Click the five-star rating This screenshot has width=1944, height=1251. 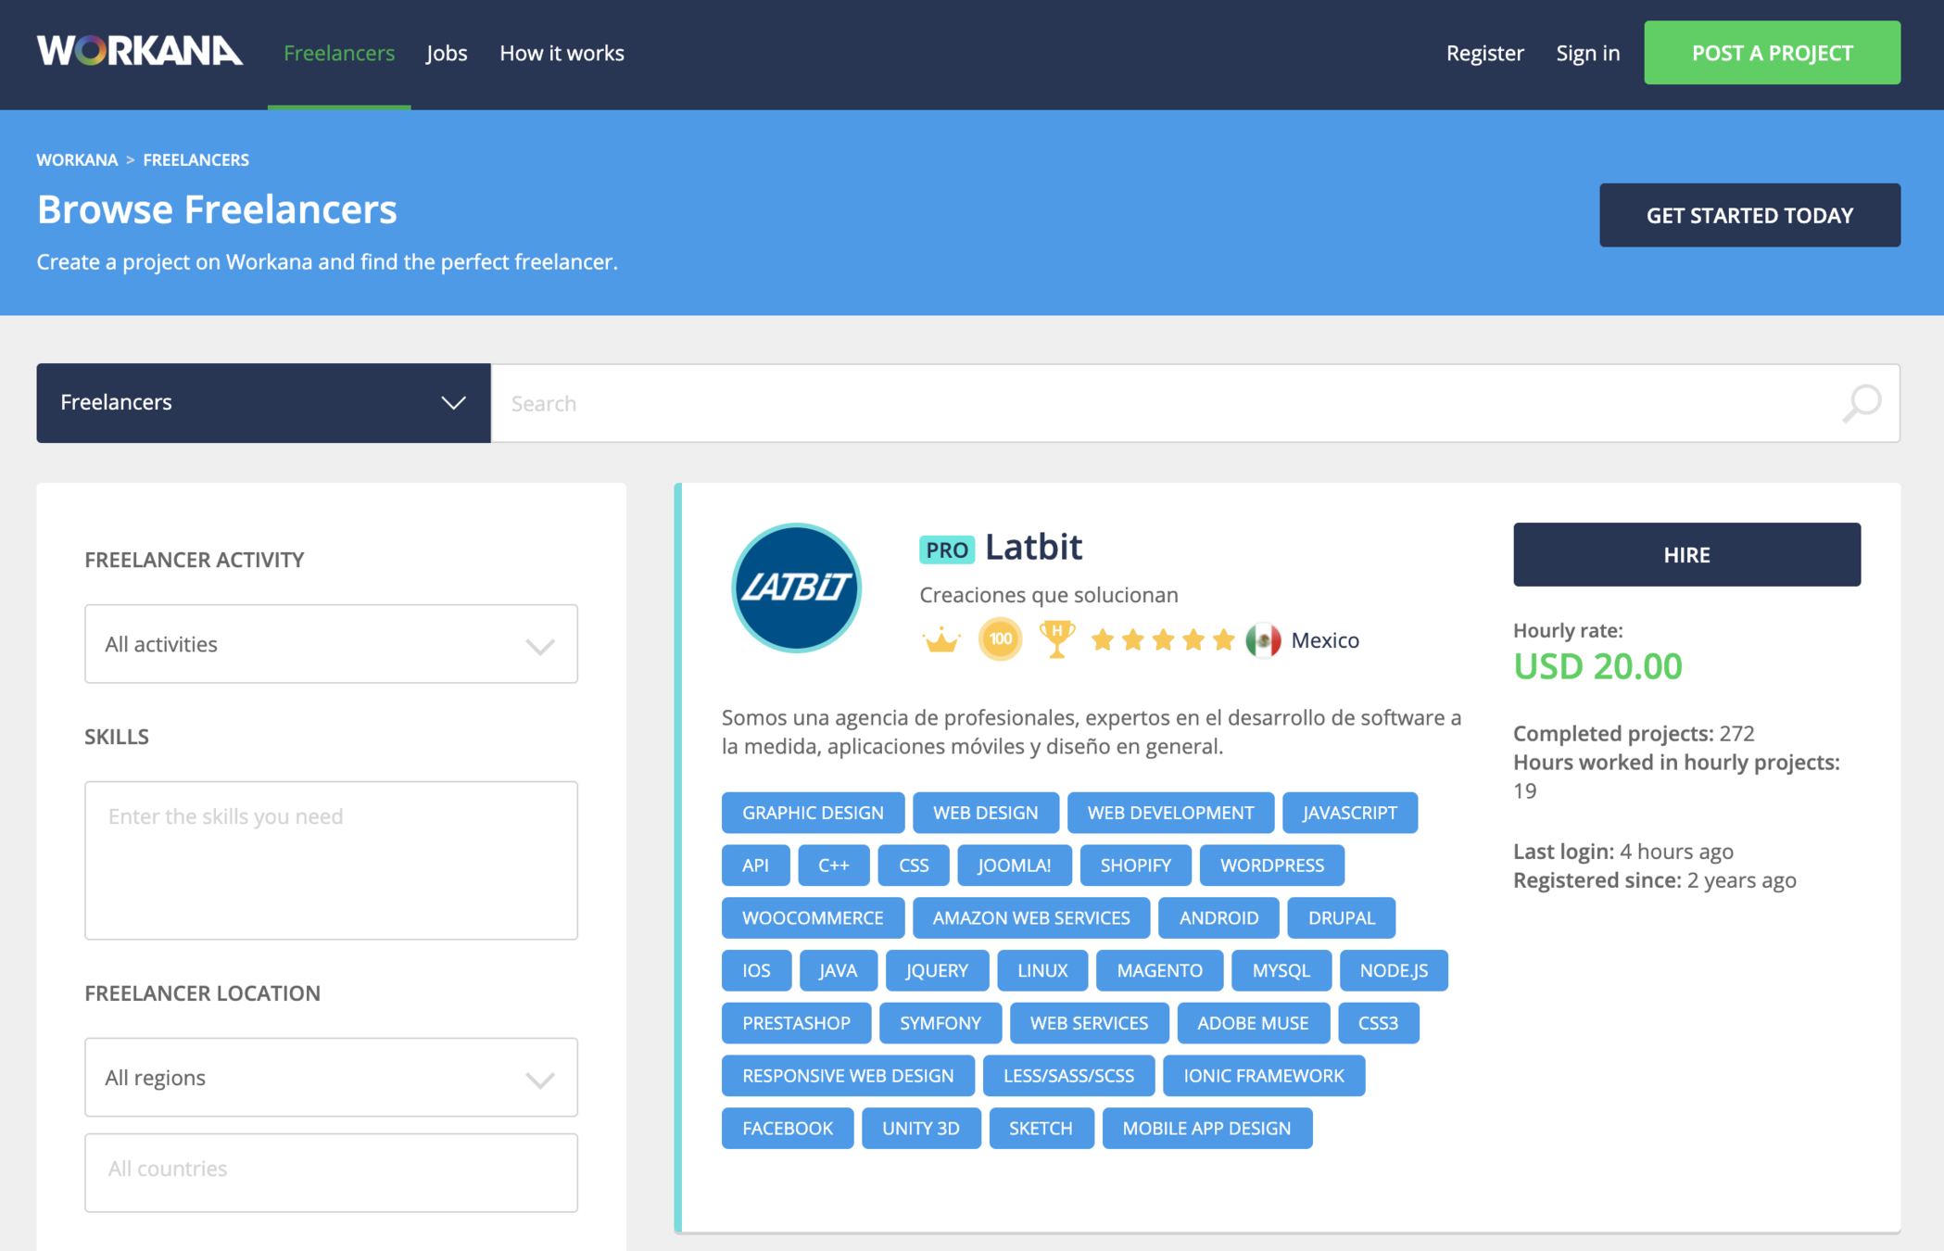pos(1163,640)
